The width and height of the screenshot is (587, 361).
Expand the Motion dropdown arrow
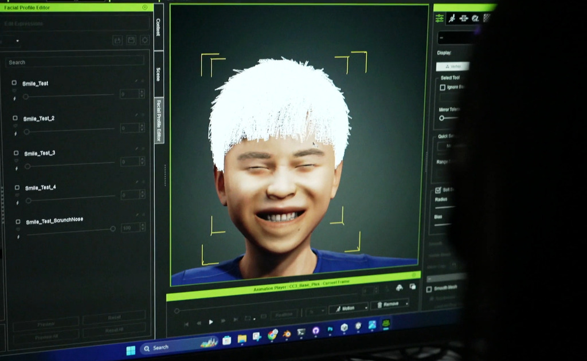coord(366,308)
